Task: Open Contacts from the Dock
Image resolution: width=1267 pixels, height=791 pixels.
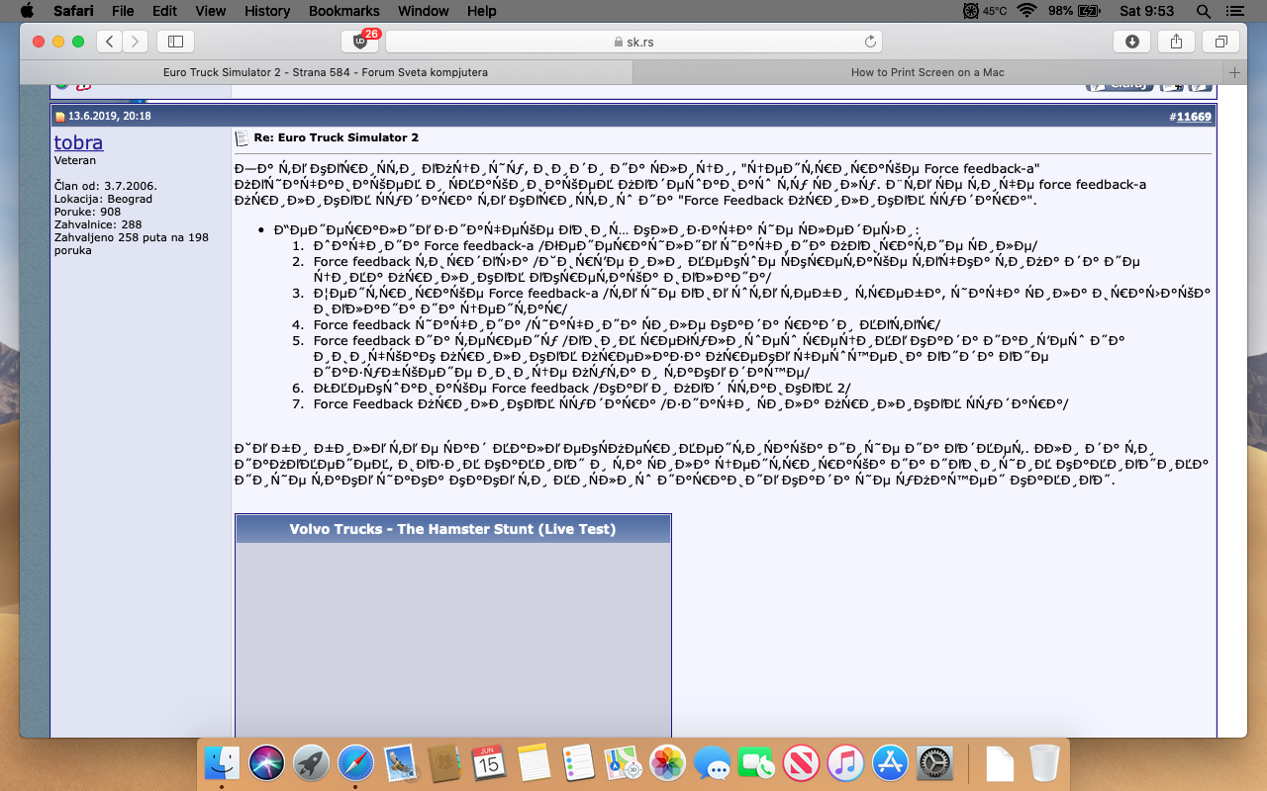Action: (x=445, y=763)
